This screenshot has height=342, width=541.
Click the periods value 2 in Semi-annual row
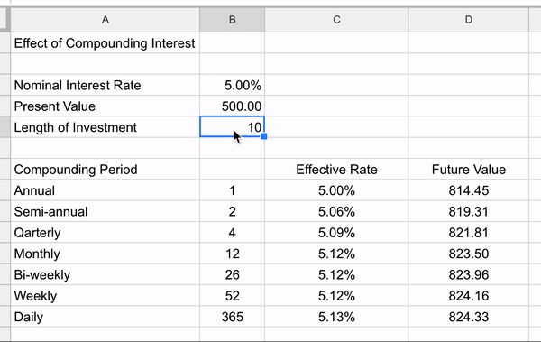pyautogui.click(x=233, y=211)
